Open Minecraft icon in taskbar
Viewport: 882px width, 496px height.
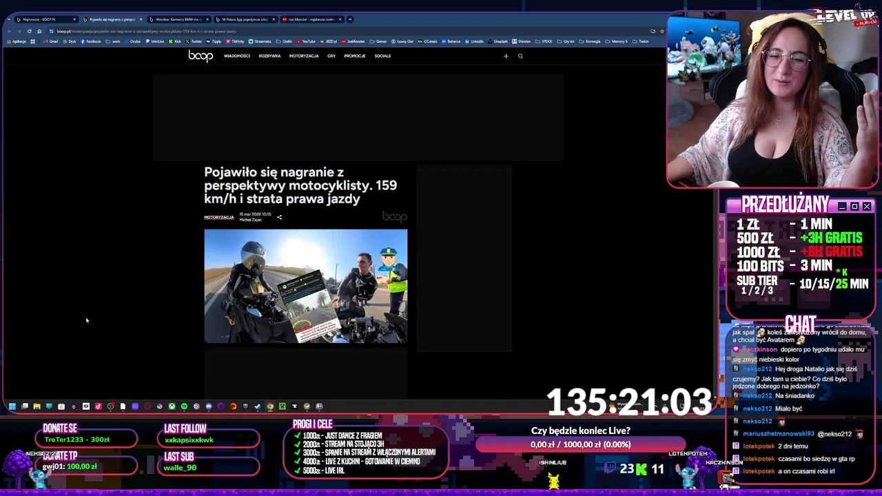tap(283, 406)
